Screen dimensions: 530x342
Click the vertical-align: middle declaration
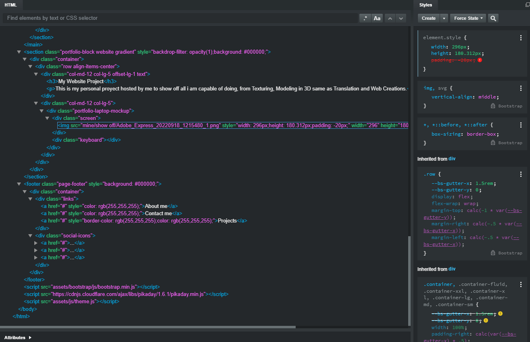tap(465, 97)
